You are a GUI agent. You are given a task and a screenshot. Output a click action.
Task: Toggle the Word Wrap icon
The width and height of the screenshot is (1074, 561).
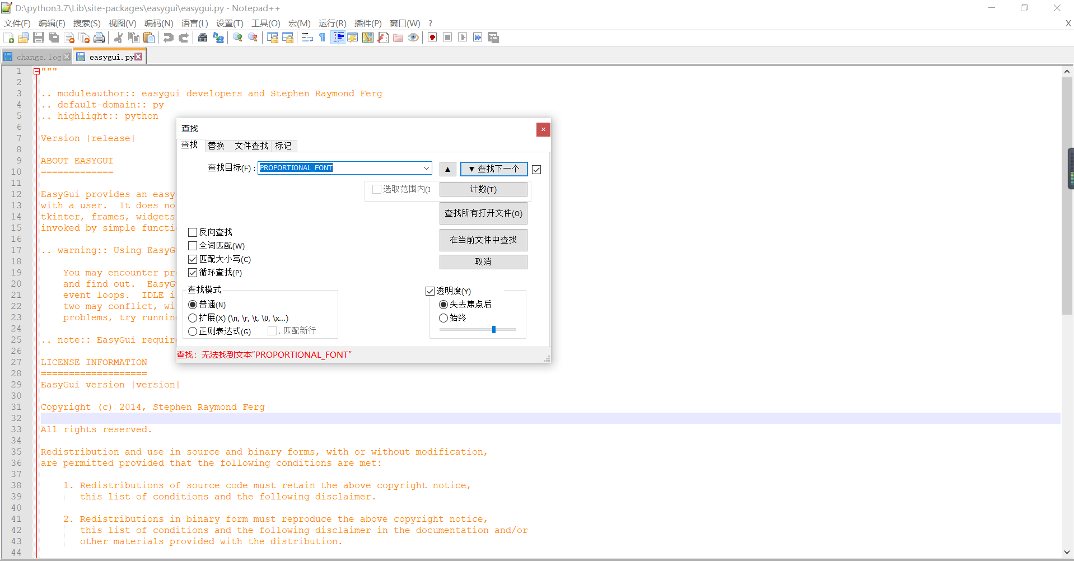tap(307, 38)
